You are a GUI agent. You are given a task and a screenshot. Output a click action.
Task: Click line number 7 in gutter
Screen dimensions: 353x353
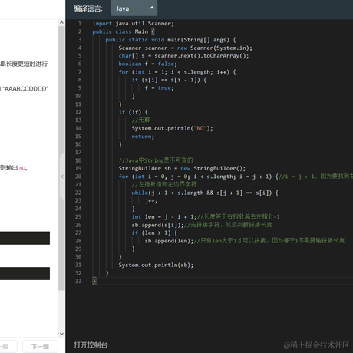pyautogui.click(x=80, y=72)
